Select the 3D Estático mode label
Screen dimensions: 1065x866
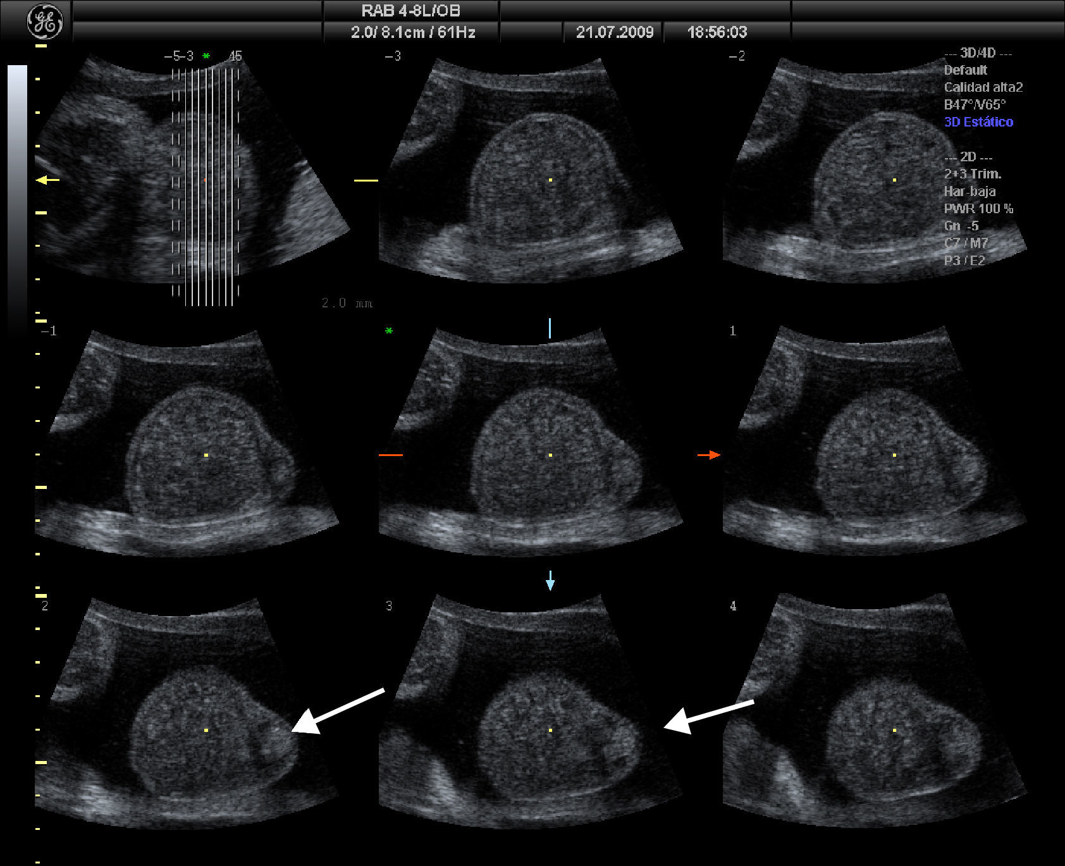click(x=978, y=121)
